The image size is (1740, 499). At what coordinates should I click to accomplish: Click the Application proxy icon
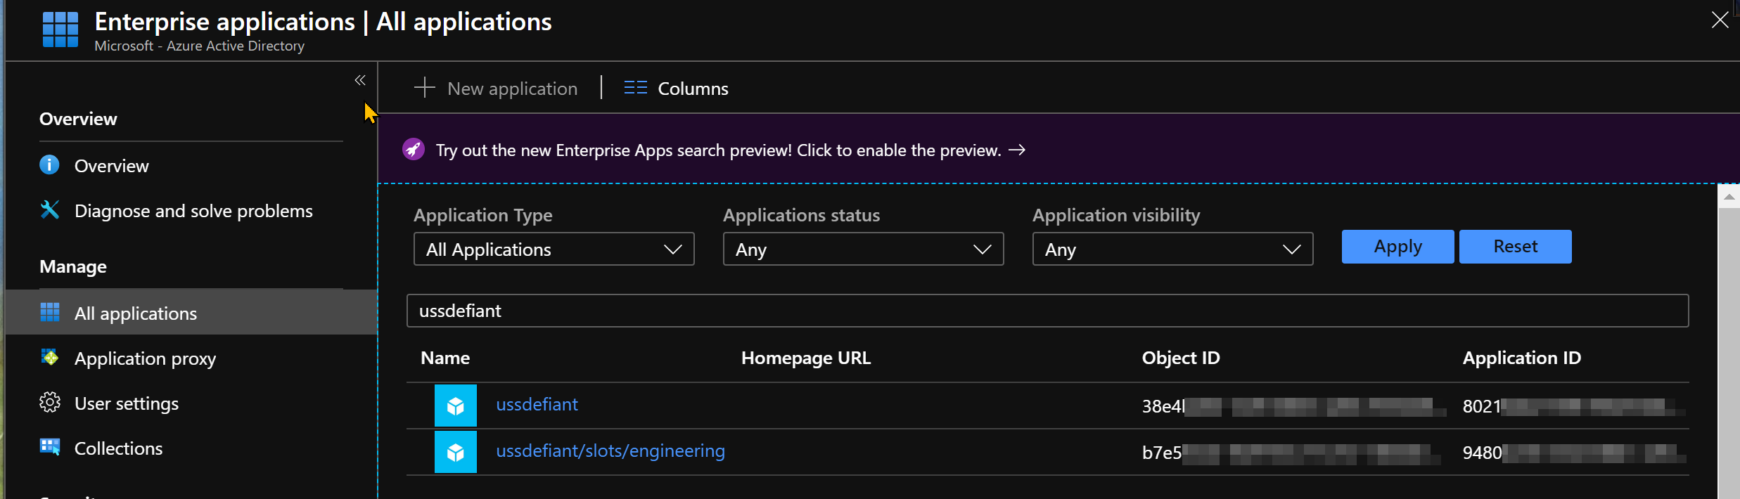coord(49,358)
